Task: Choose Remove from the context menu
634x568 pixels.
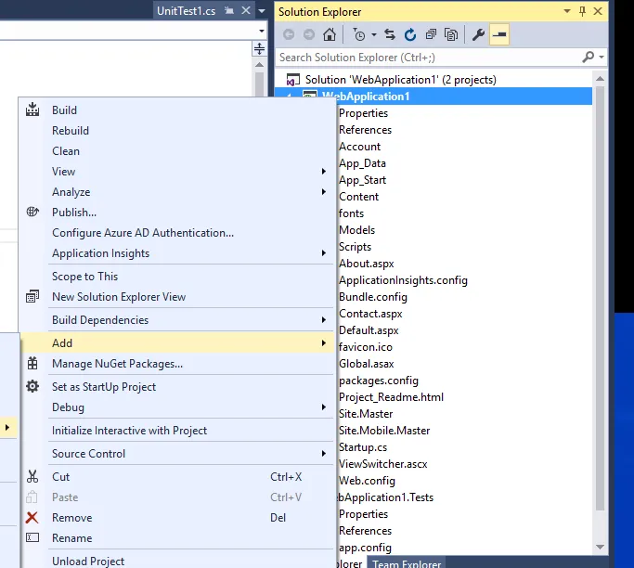Action: coord(177,518)
